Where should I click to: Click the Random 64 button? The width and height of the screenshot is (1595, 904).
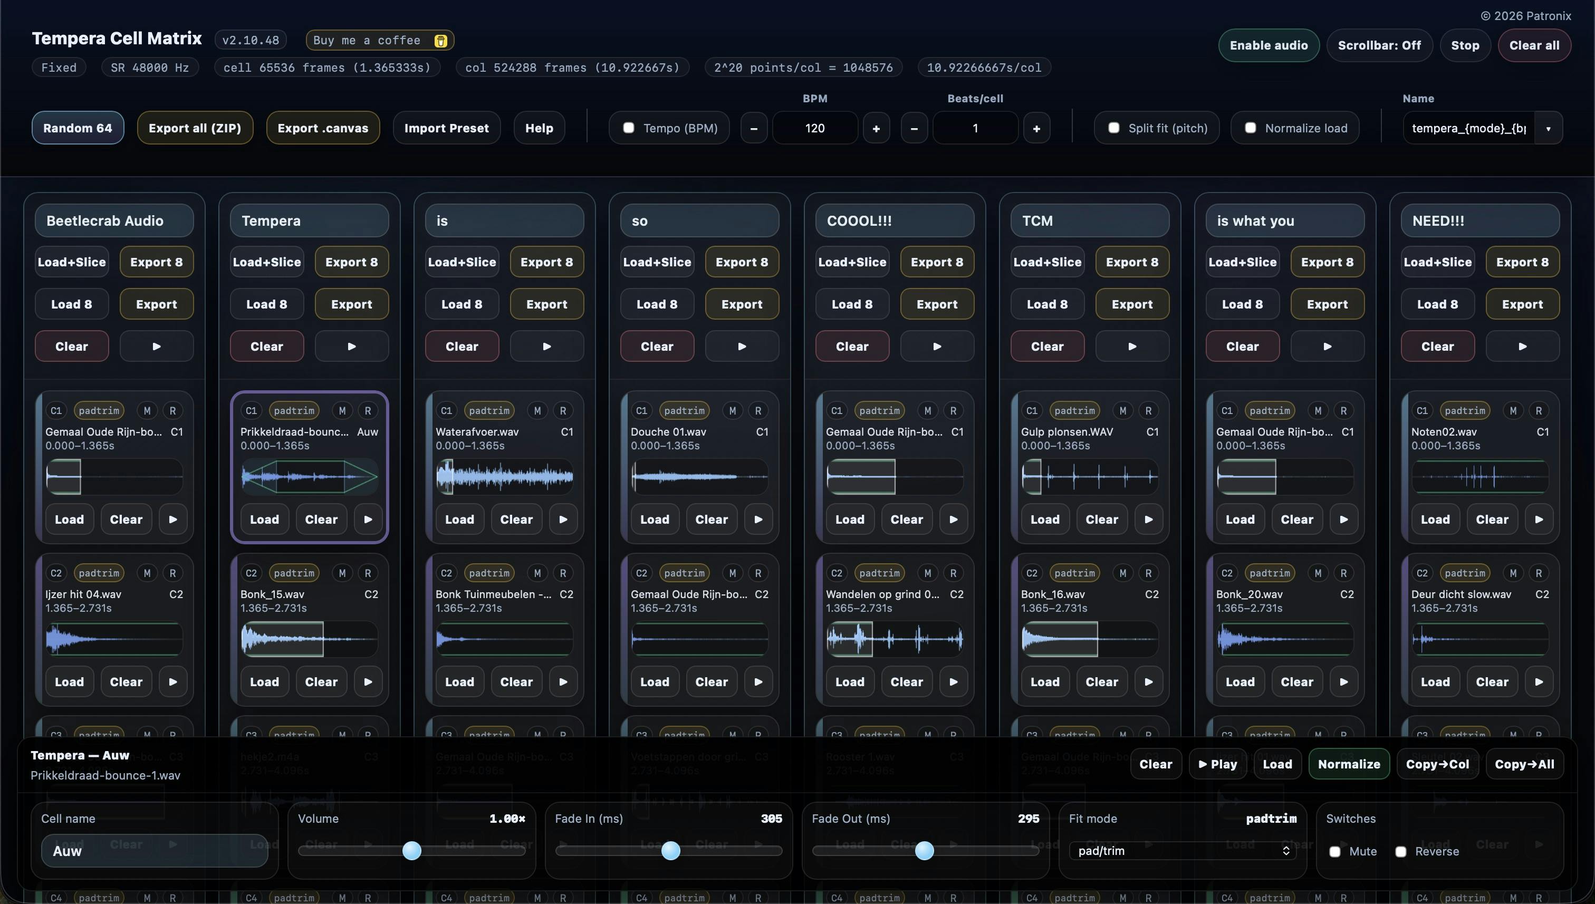point(78,128)
